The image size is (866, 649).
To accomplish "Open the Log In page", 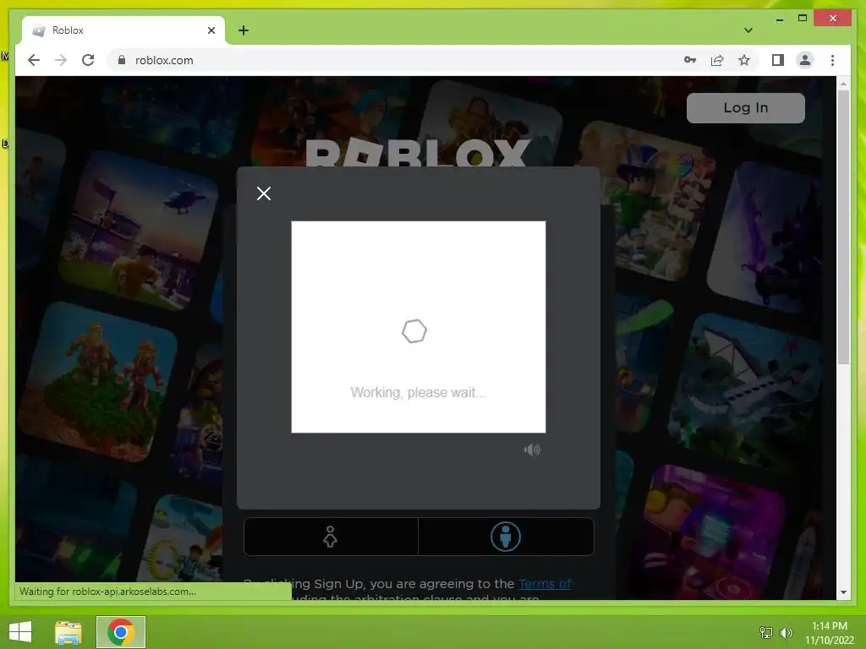I will 746,107.
